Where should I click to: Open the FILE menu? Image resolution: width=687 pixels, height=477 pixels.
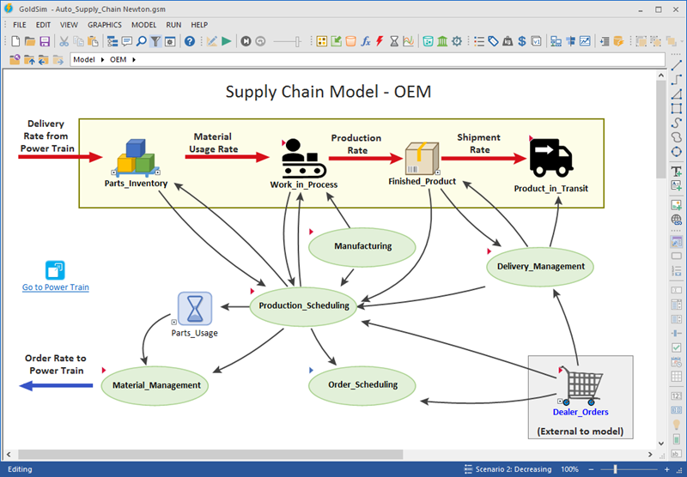(19, 25)
